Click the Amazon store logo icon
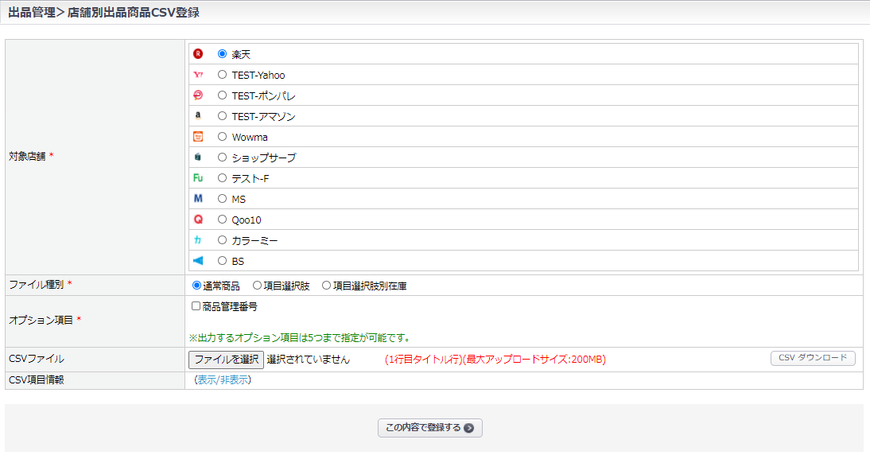The width and height of the screenshot is (870, 459). point(198,116)
